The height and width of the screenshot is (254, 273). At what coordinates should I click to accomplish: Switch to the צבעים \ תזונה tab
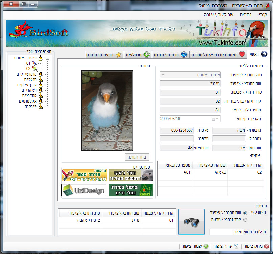tap(171, 55)
